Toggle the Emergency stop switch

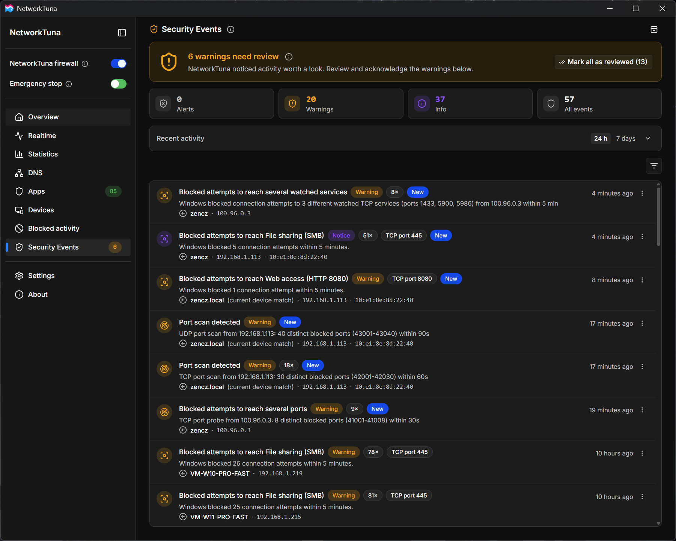point(119,84)
